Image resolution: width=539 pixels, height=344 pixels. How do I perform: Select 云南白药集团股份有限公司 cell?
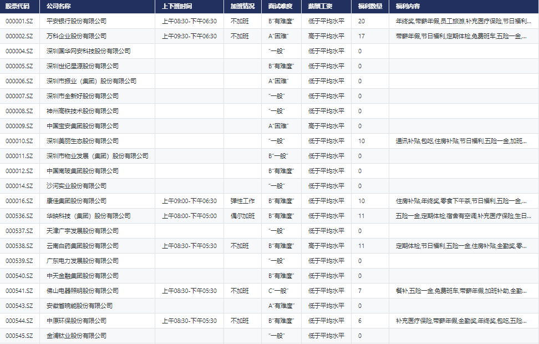click(x=83, y=246)
